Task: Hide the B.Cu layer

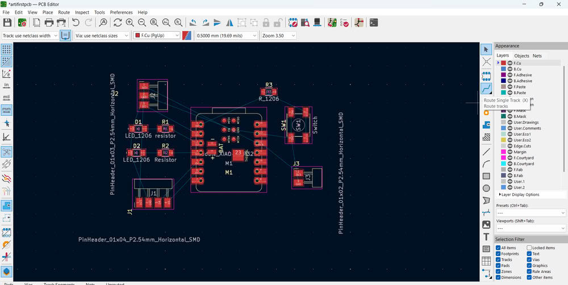Action: coord(509,69)
